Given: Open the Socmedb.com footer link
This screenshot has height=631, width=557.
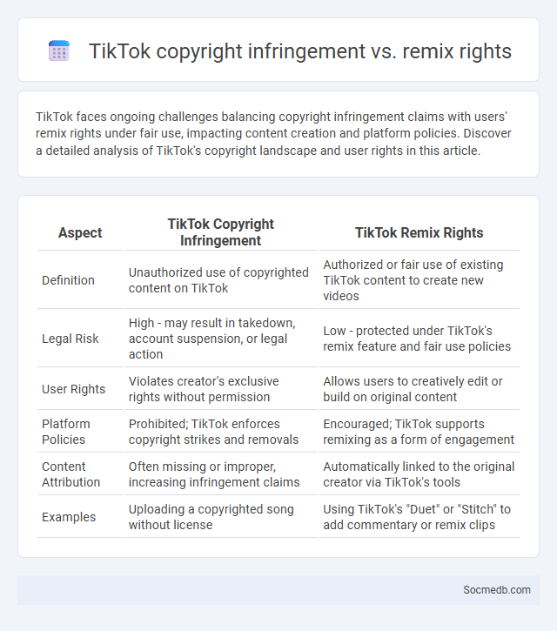Looking at the screenshot, I should tap(497, 589).
